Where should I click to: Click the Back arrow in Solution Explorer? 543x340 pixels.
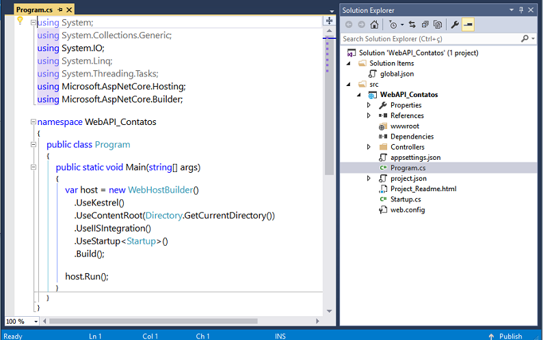pos(349,25)
